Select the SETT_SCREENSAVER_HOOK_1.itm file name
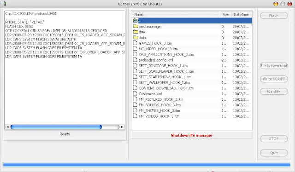Image resolution: width=295 pixels, height=172 pixels. [166, 71]
